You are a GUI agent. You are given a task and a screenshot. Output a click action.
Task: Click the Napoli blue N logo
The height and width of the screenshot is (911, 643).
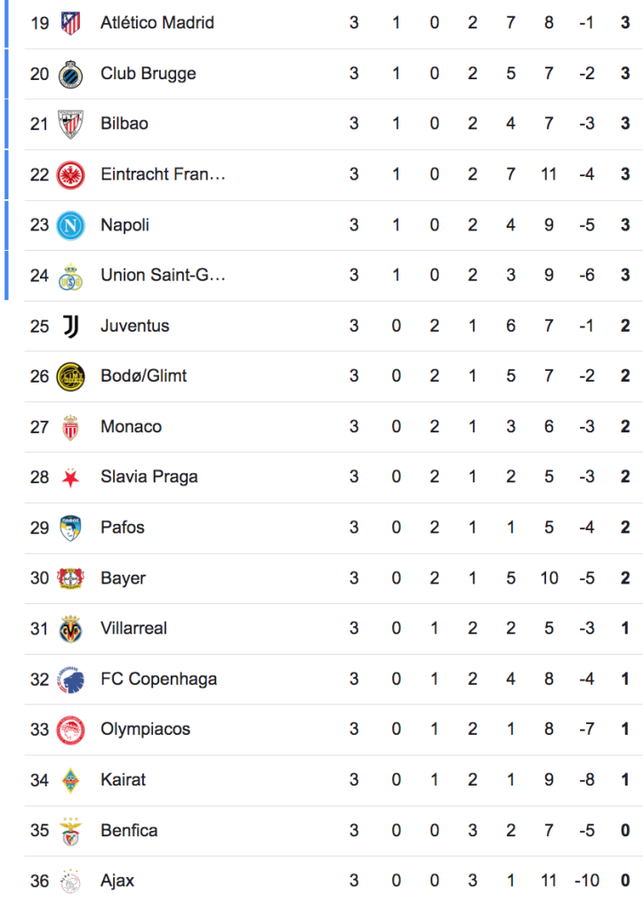[x=70, y=225]
